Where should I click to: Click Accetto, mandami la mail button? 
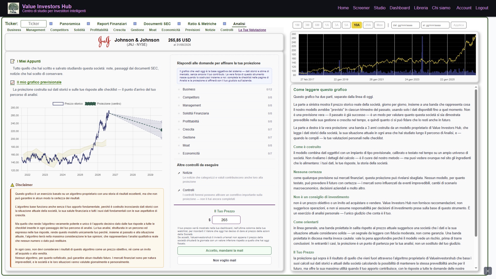pyautogui.click(x=224, y=251)
